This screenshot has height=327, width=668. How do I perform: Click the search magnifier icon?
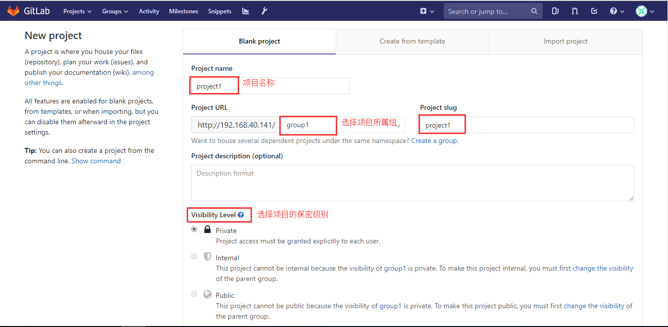coord(534,11)
